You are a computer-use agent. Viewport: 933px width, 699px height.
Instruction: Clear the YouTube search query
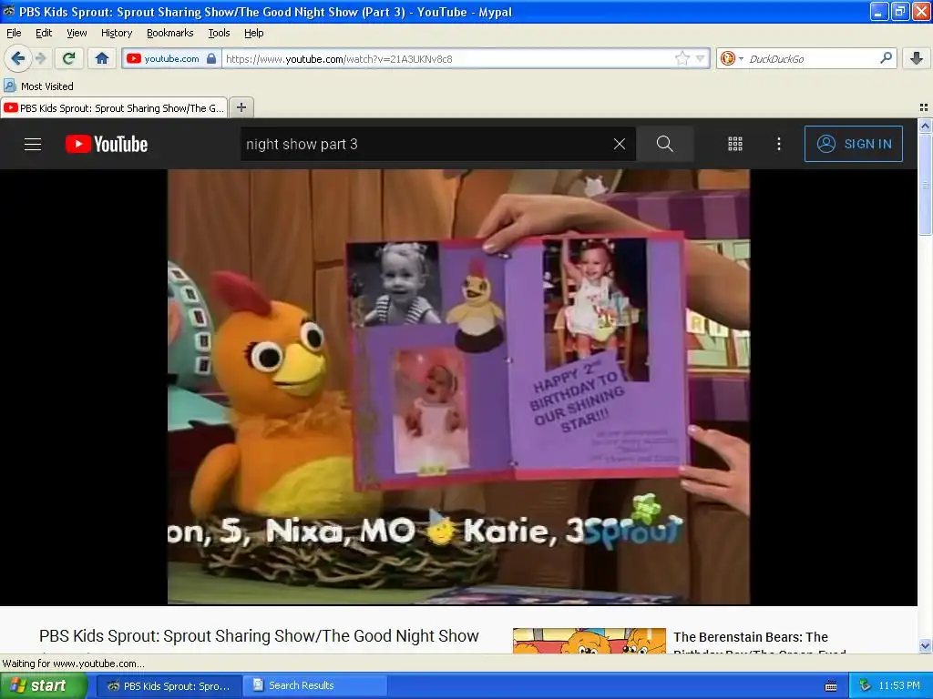click(x=620, y=144)
